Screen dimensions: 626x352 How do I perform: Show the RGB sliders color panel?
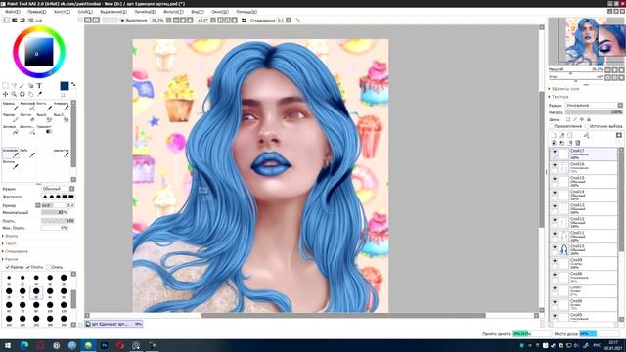[15, 20]
